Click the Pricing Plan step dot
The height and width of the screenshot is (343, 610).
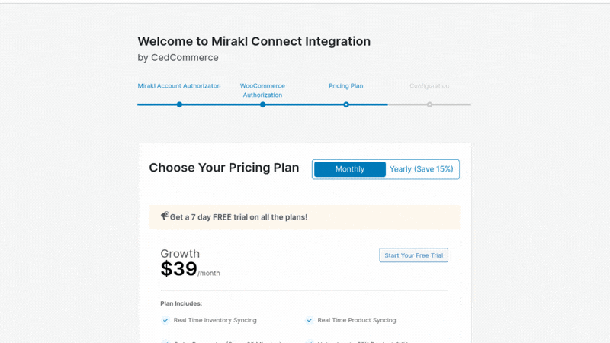coord(346,104)
